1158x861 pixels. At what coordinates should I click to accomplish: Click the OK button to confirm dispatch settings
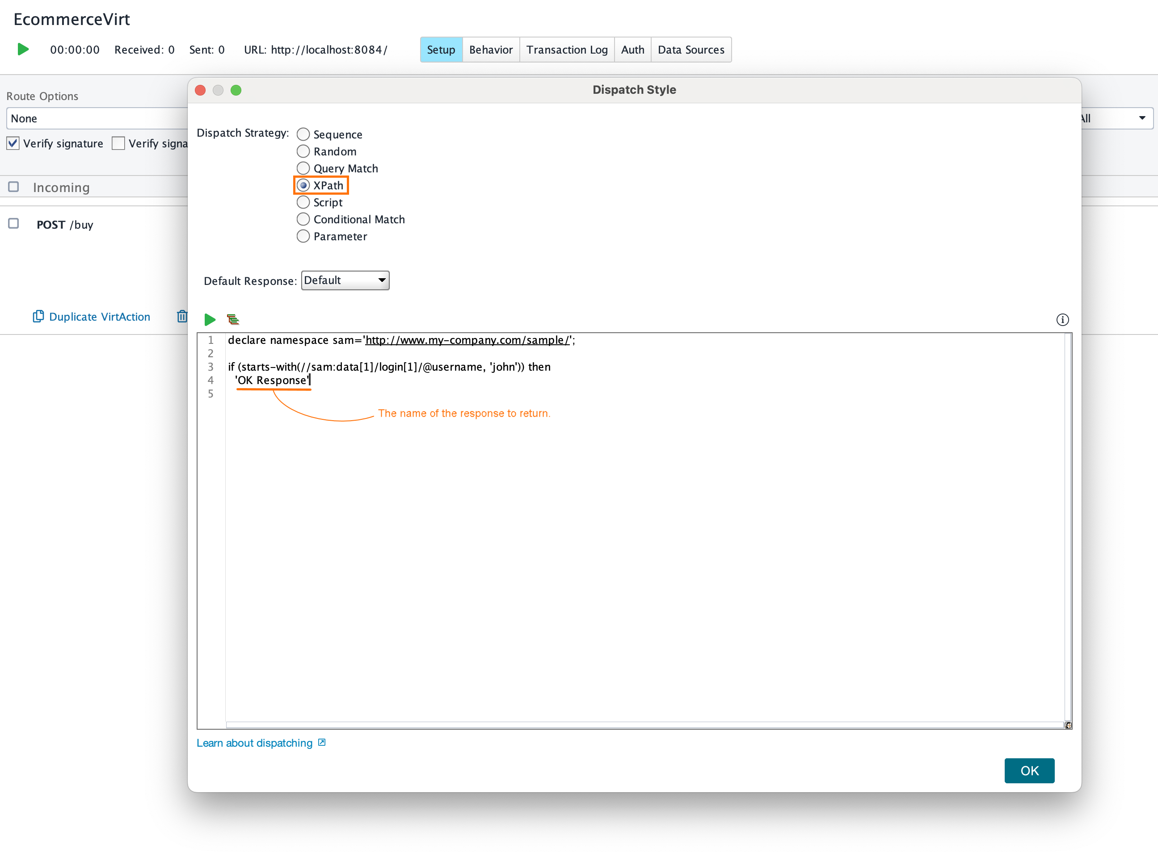pos(1029,770)
